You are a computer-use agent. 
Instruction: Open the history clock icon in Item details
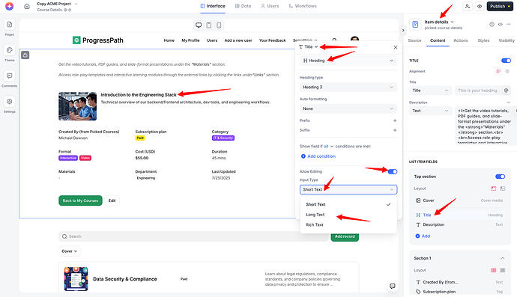click(x=492, y=25)
